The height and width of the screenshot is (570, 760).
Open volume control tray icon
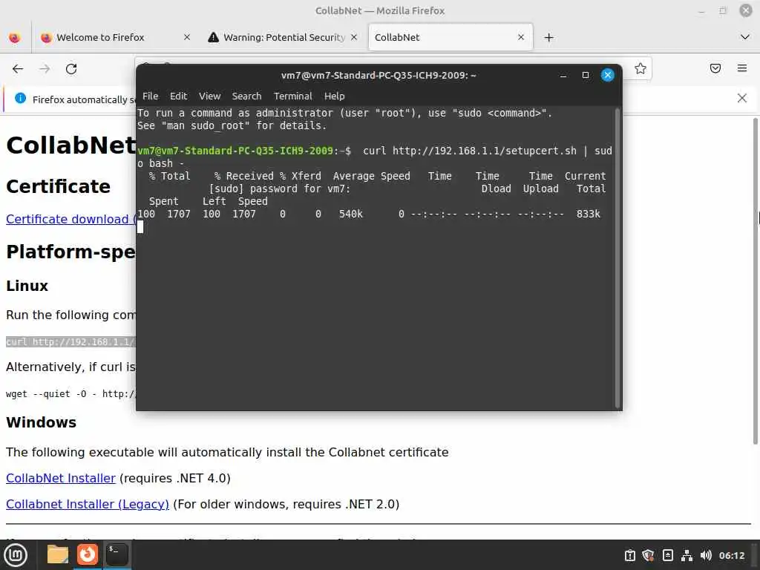706,555
